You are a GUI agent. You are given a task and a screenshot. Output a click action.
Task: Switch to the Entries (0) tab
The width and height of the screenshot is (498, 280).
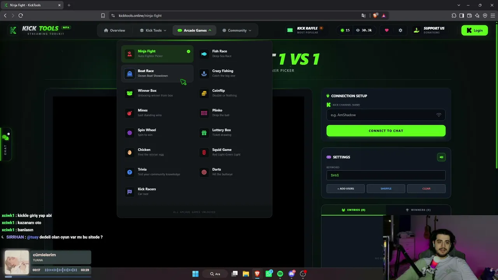click(353, 210)
